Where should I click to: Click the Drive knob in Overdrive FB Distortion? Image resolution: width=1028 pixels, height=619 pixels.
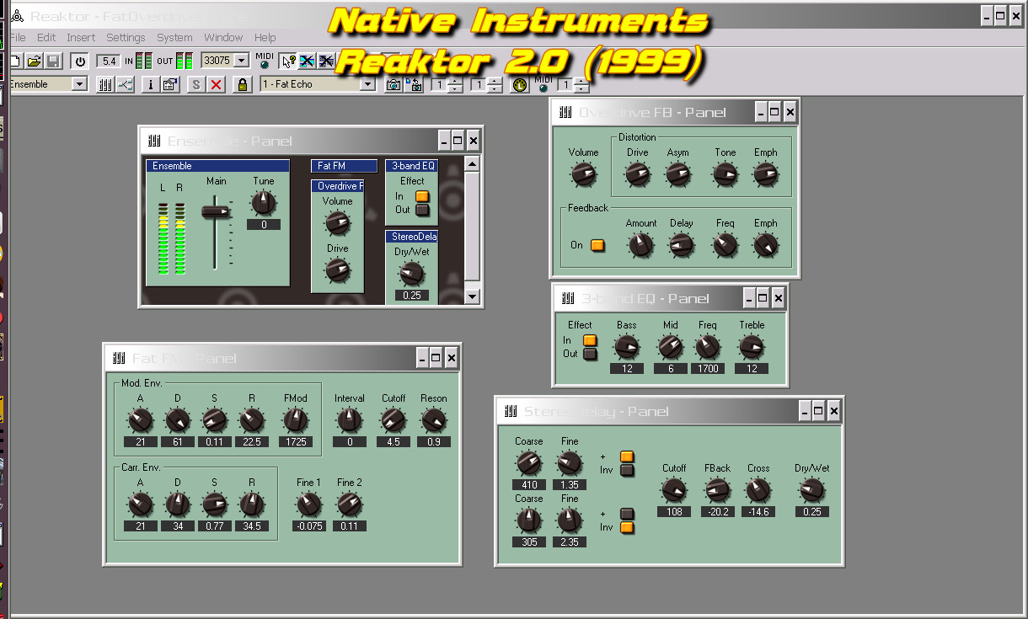(638, 174)
